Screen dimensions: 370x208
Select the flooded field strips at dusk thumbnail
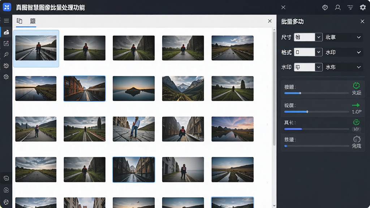pyautogui.click(x=232, y=170)
